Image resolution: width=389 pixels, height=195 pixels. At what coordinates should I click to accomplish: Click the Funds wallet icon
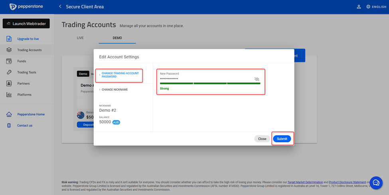[9, 61]
